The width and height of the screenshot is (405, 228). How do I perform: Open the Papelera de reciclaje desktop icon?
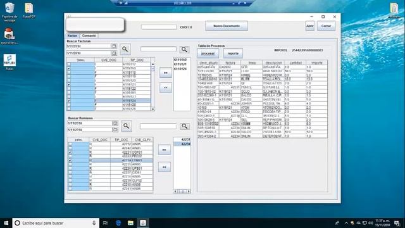(x=9, y=12)
